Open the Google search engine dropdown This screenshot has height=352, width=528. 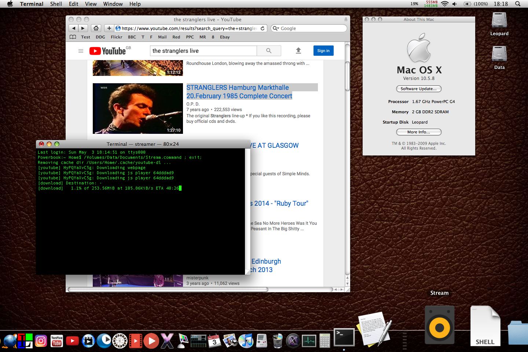[x=276, y=28]
